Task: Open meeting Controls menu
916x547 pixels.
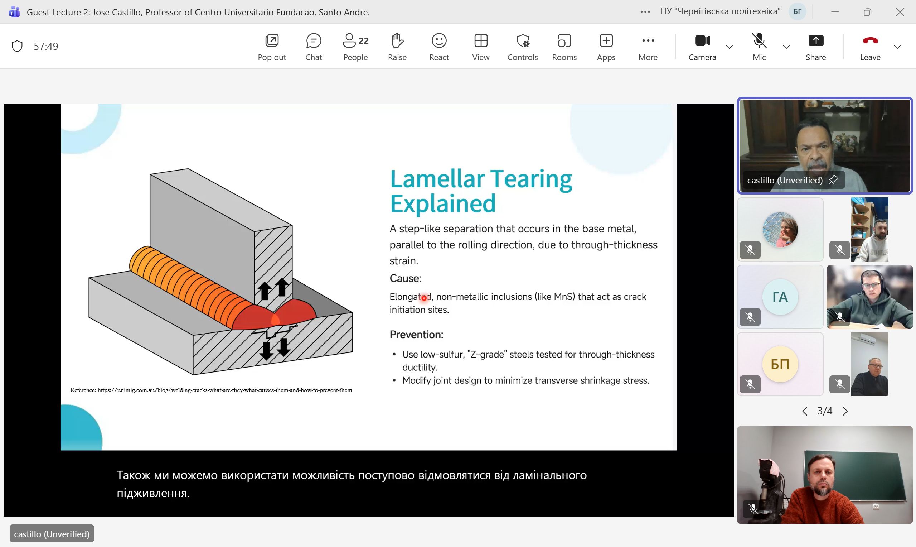Action: (522, 47)
